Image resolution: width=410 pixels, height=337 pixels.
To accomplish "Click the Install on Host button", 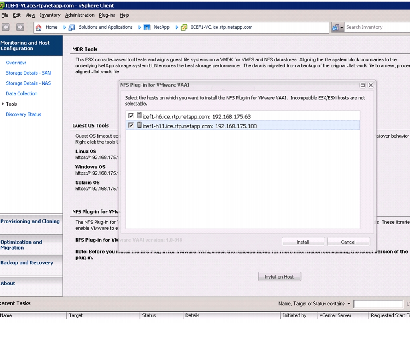I will 279,276.
